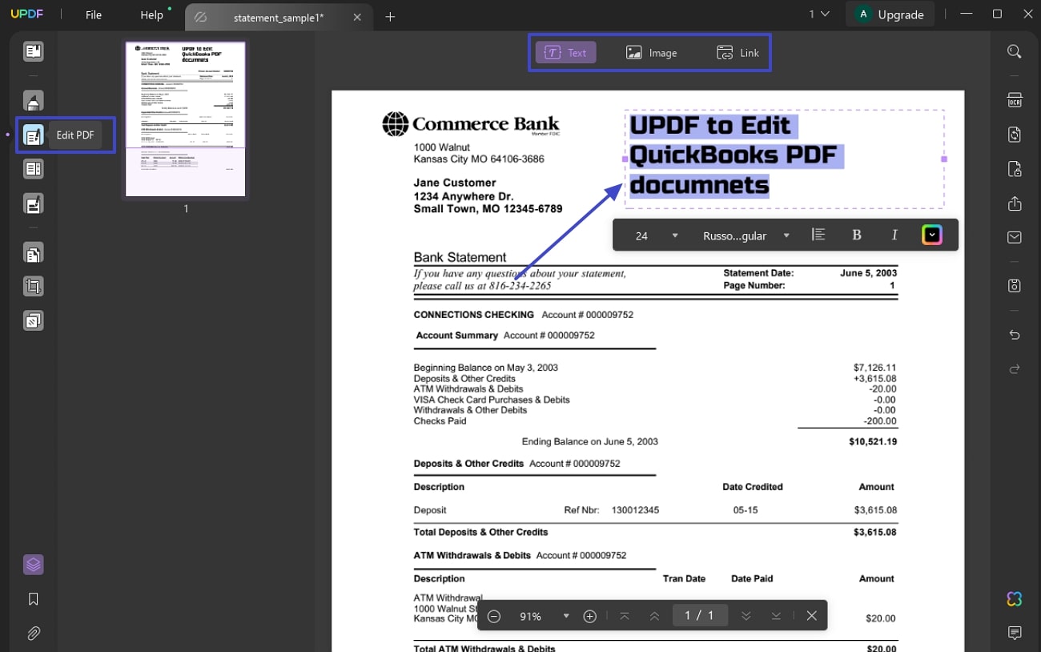Open the File menu
Image resolution: width=1041 pixels, height=652 pixels.
93,14
